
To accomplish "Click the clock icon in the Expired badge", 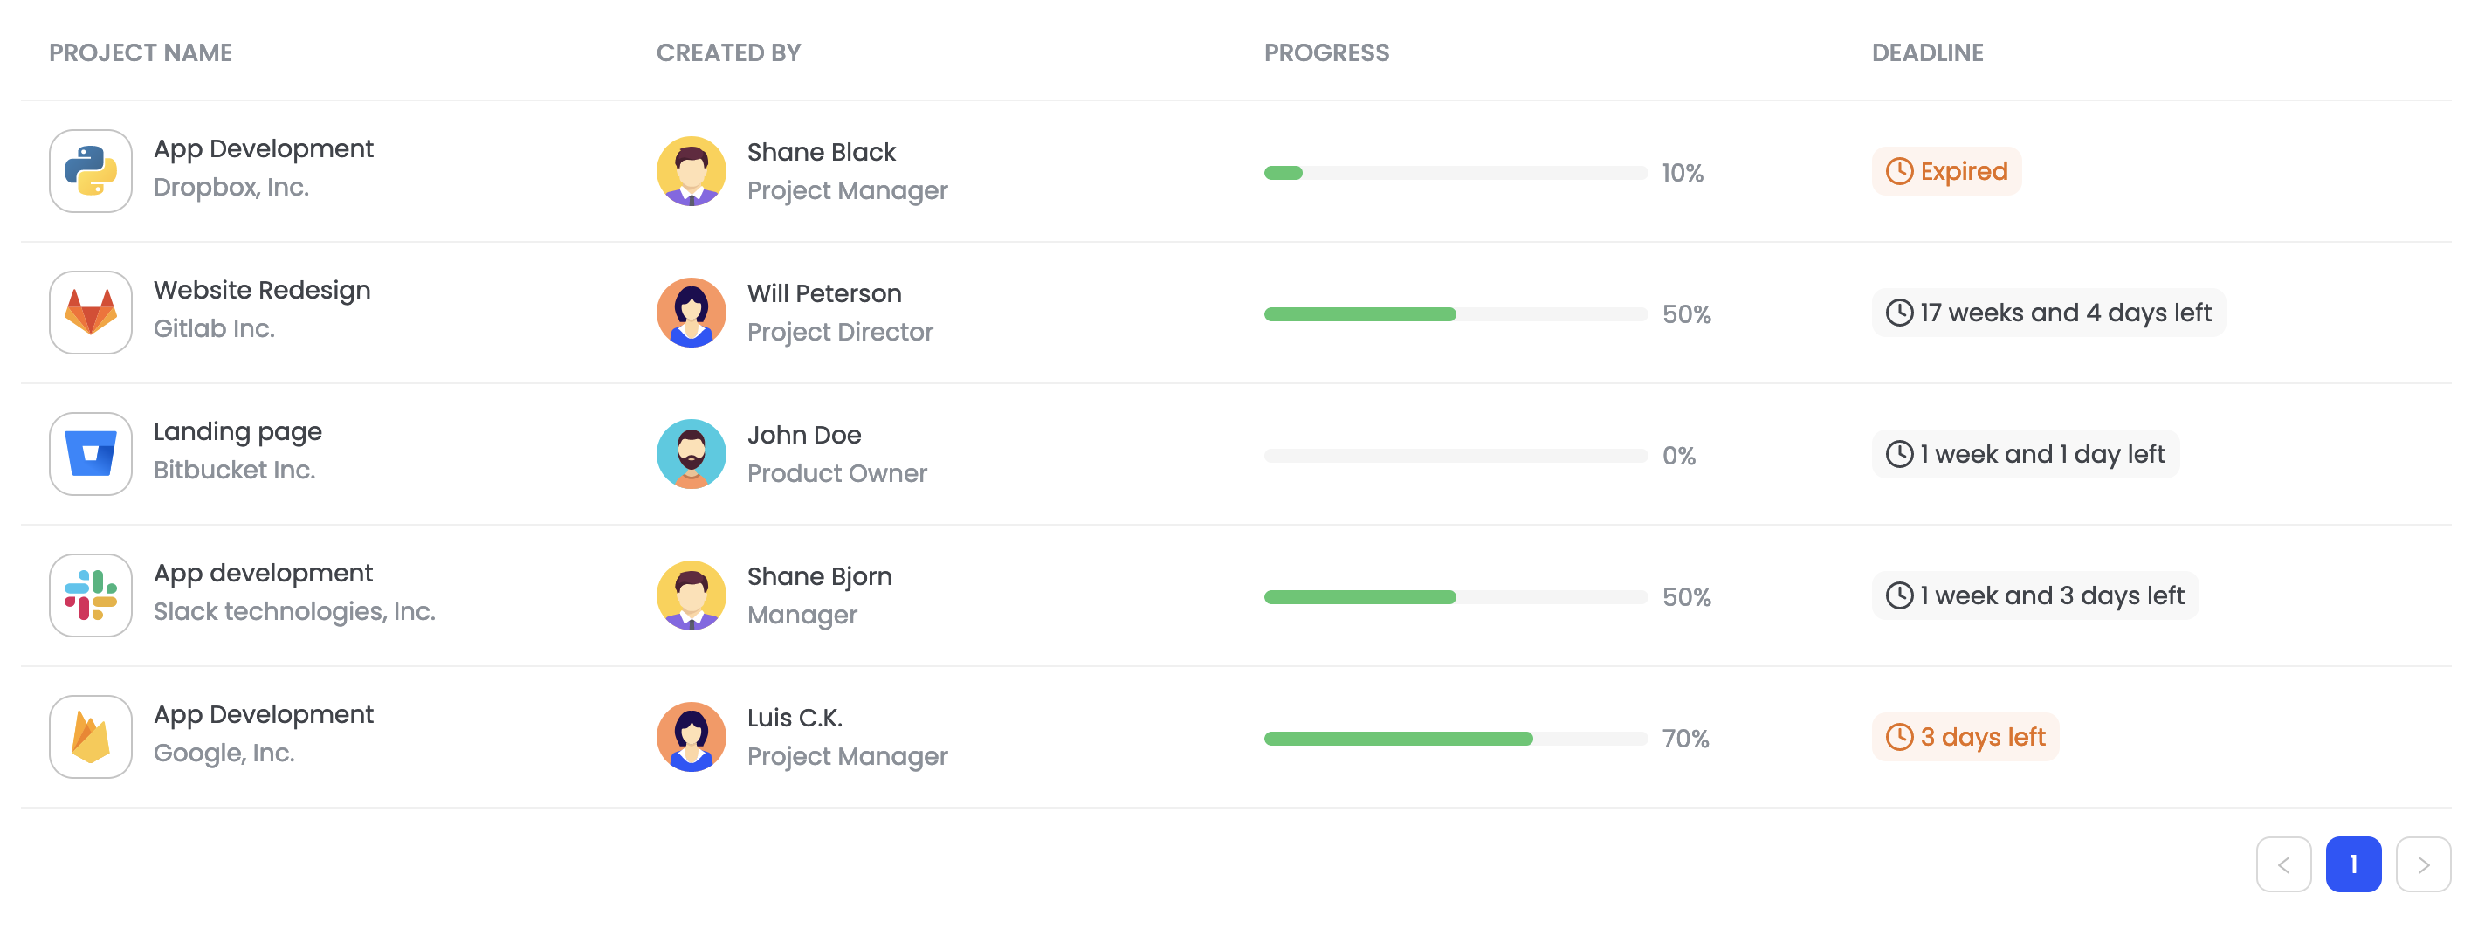I will (x=1900, y=170).
